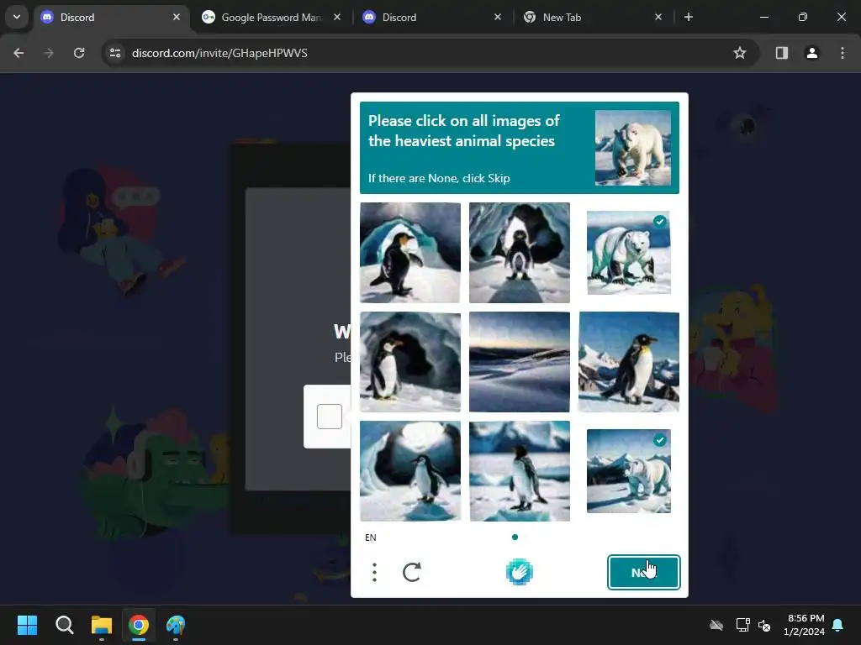The height and width of the screenshot is (645, 861).
Task: Select penguin standing front-facing in cave
Action: tap(520, 252)
